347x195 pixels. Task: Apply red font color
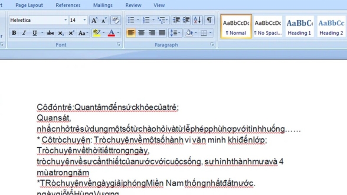[x=111, y=33]
